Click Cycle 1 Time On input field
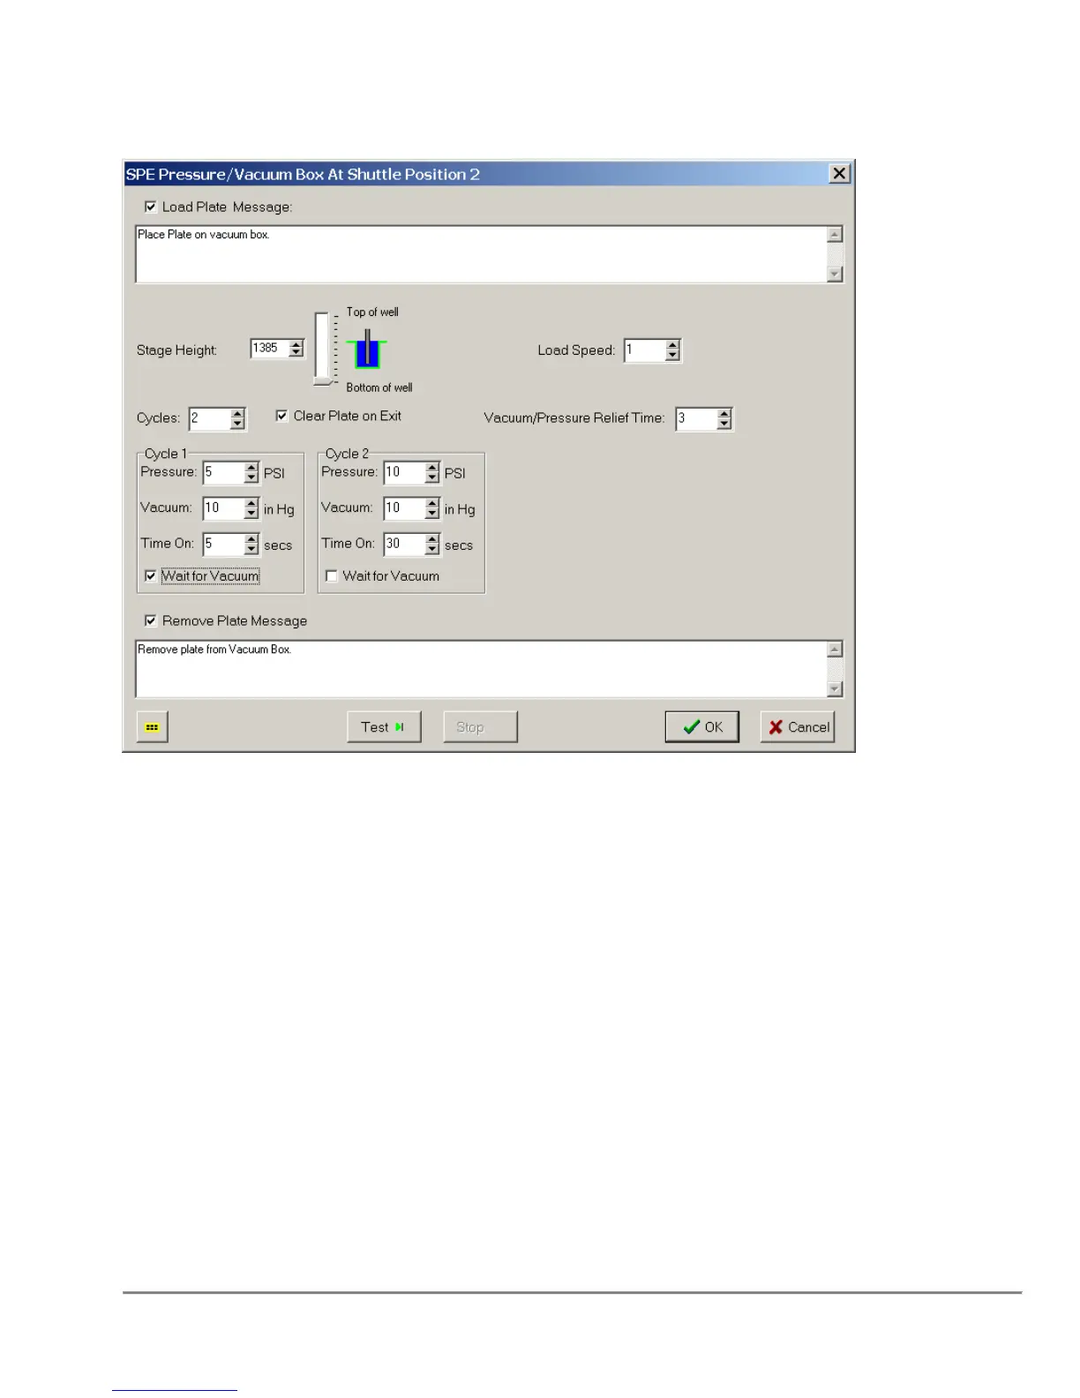The image size is (1080, 1398). click(x=224, y=545)
